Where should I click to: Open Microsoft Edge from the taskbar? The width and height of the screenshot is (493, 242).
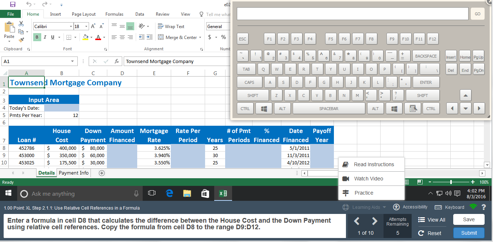pyautogui.click(x=169, y=194)
